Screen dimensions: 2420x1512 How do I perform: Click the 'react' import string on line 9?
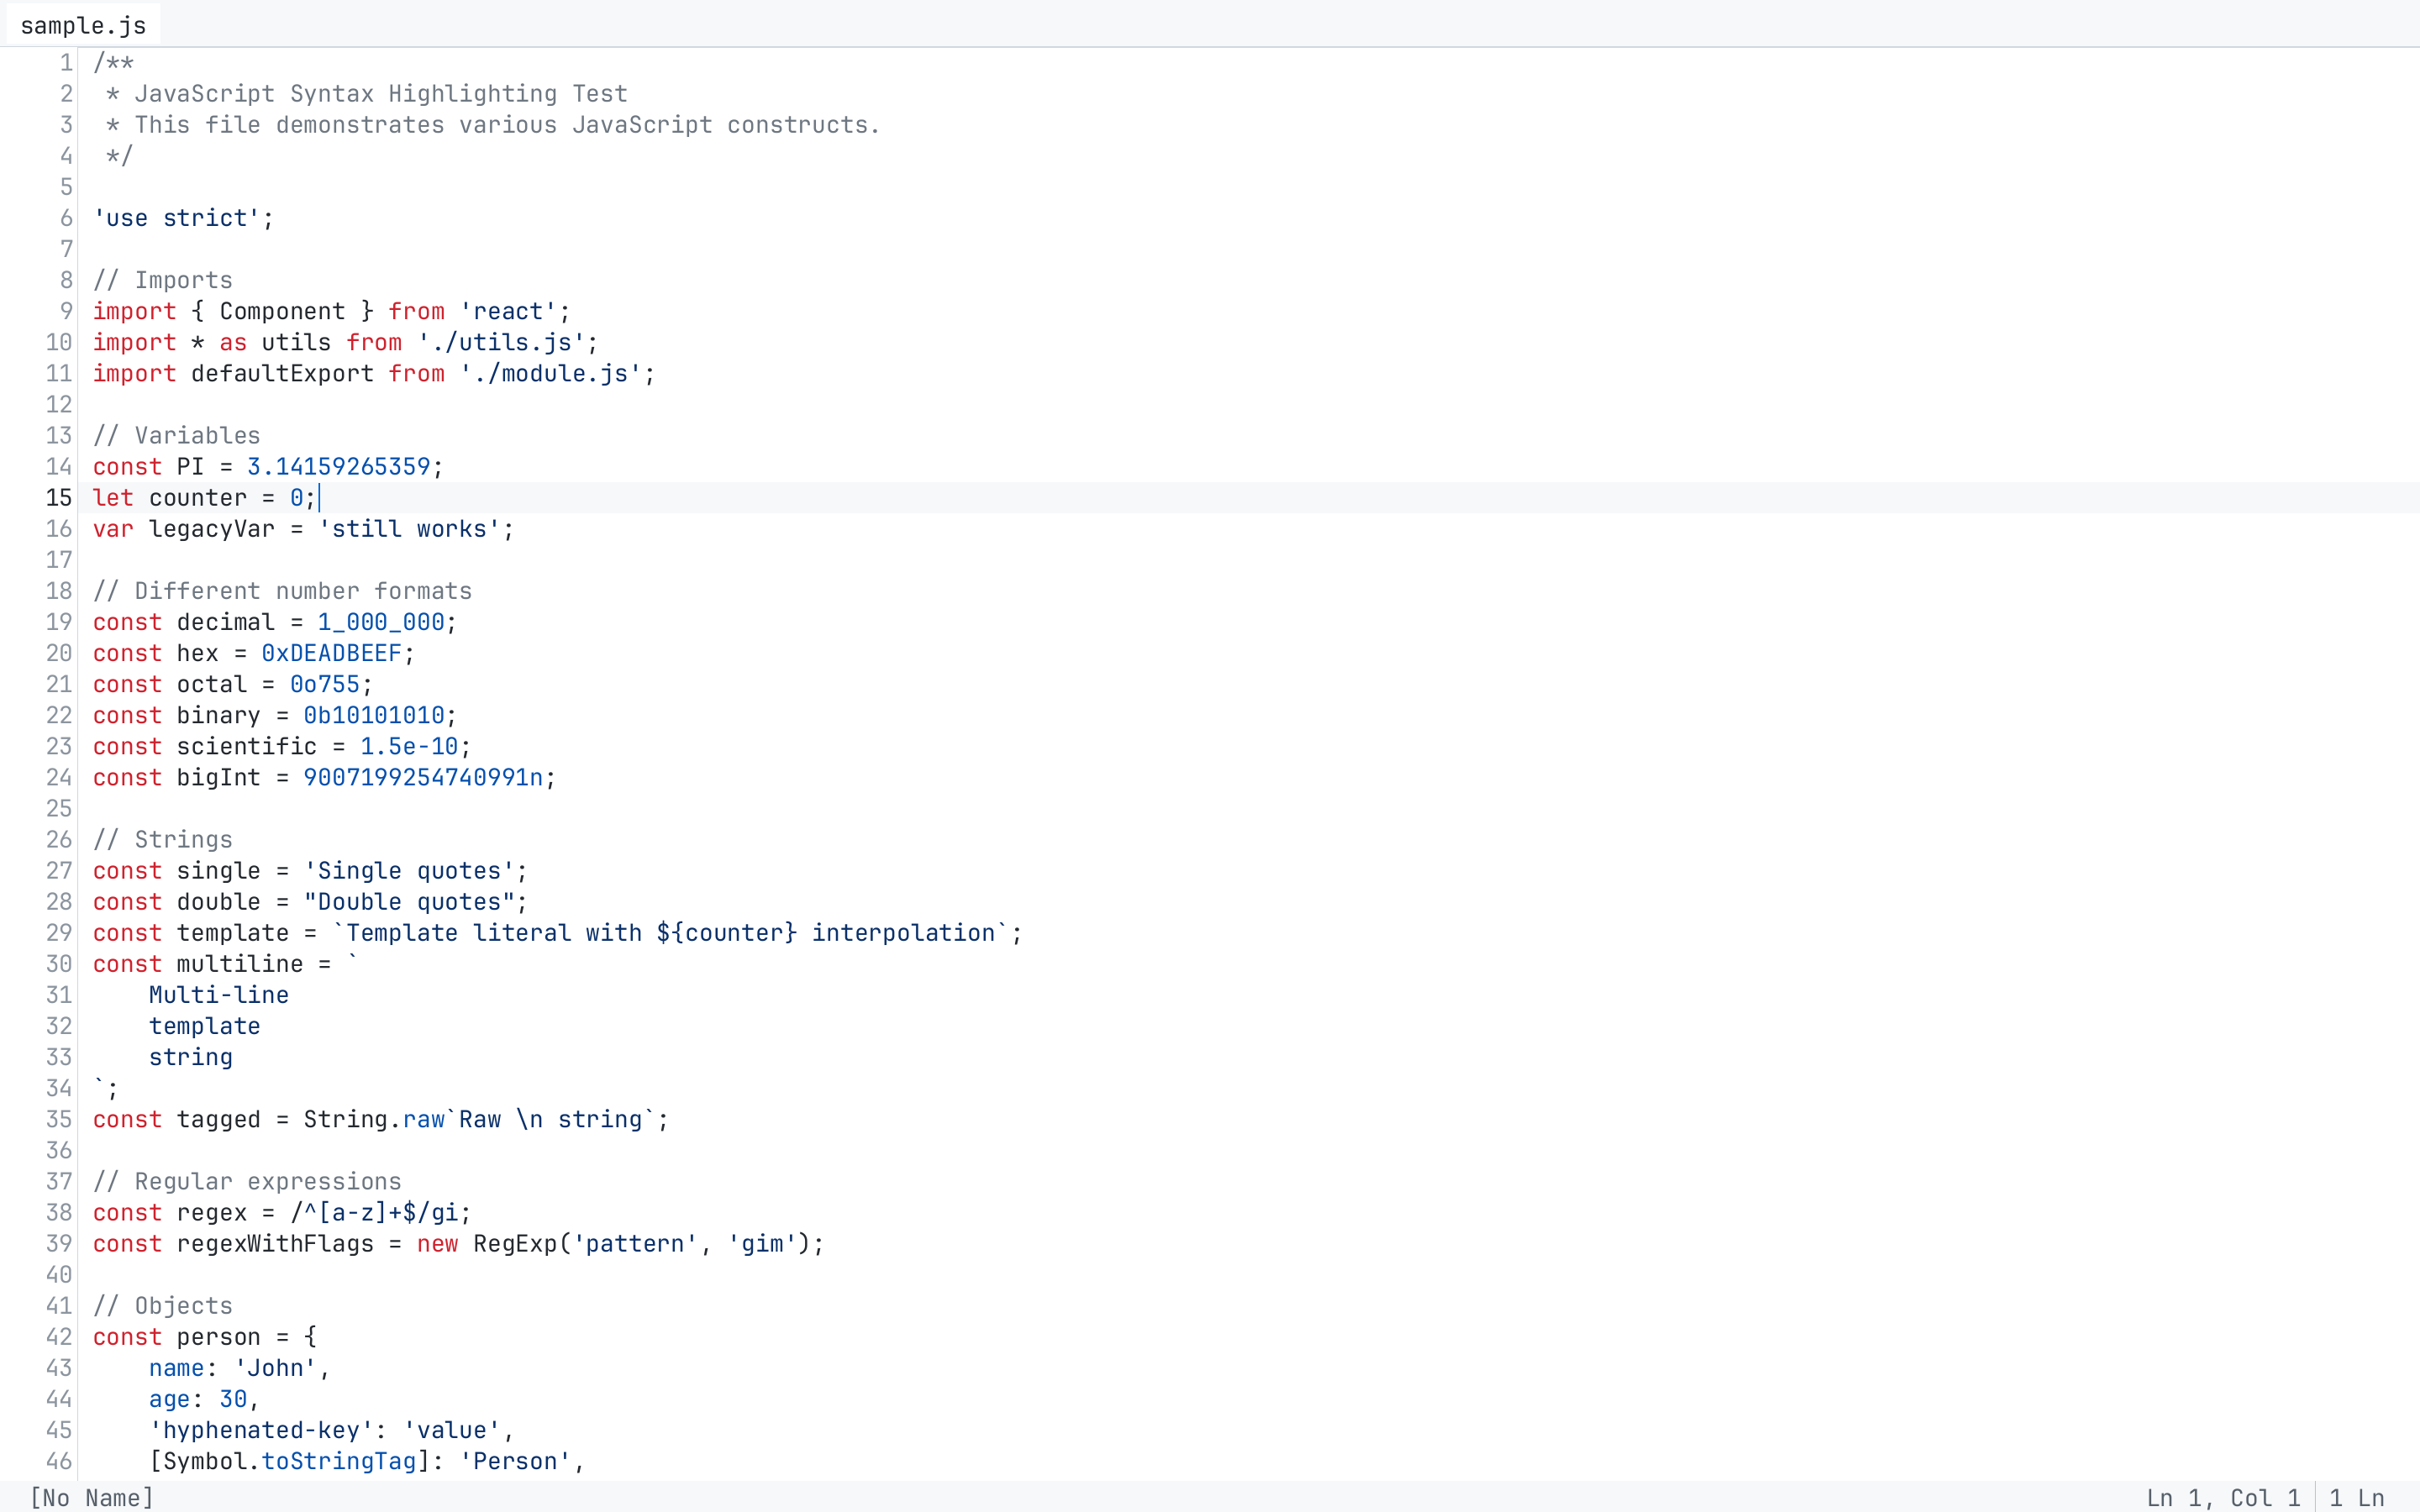click(511, 310)
